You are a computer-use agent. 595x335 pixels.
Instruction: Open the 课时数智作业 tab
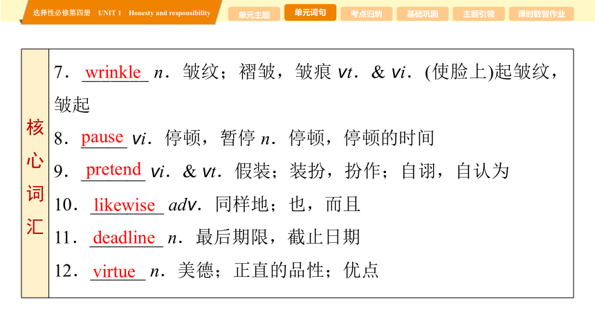tap(541, 15)
